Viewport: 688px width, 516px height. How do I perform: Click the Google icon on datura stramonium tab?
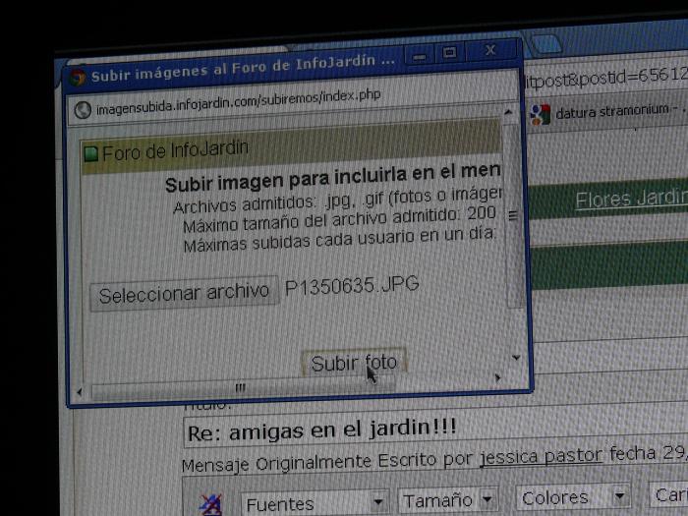click(541, 114)
